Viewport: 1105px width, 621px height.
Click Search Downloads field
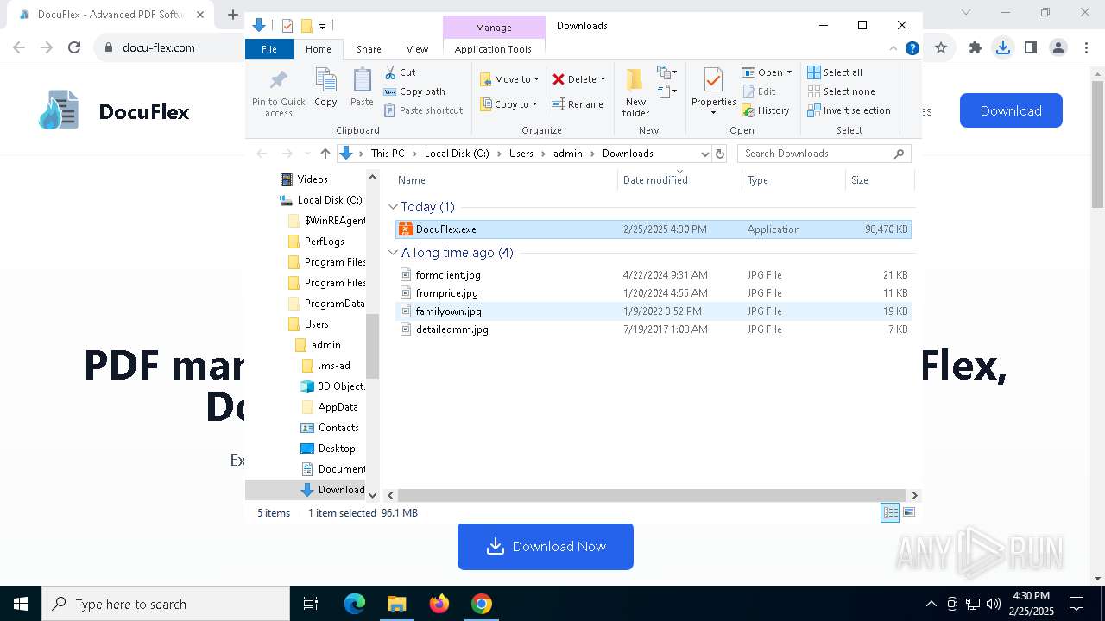(x=824, y=154)
